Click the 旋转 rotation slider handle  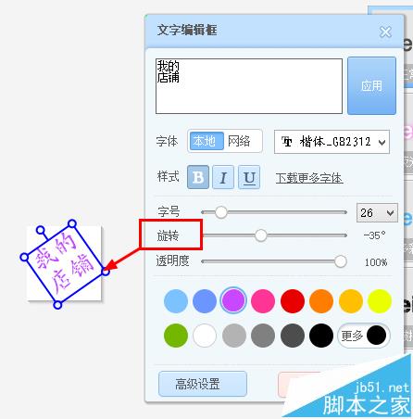click(x=261, y=235)
